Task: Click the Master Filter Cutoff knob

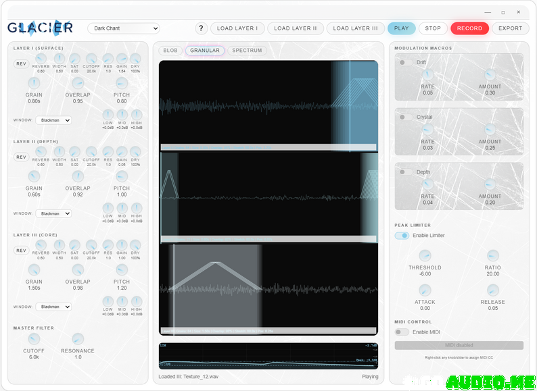Action: 34,339
